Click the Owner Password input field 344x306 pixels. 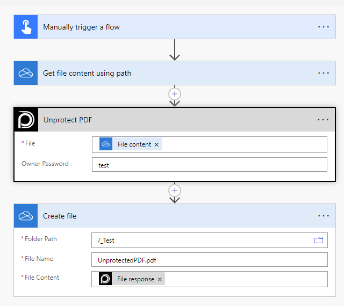tap(209, 165)
